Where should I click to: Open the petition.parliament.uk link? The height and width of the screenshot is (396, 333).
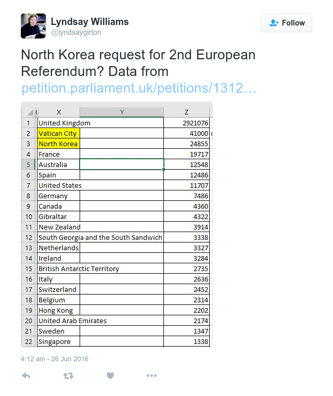pos(139,88)
